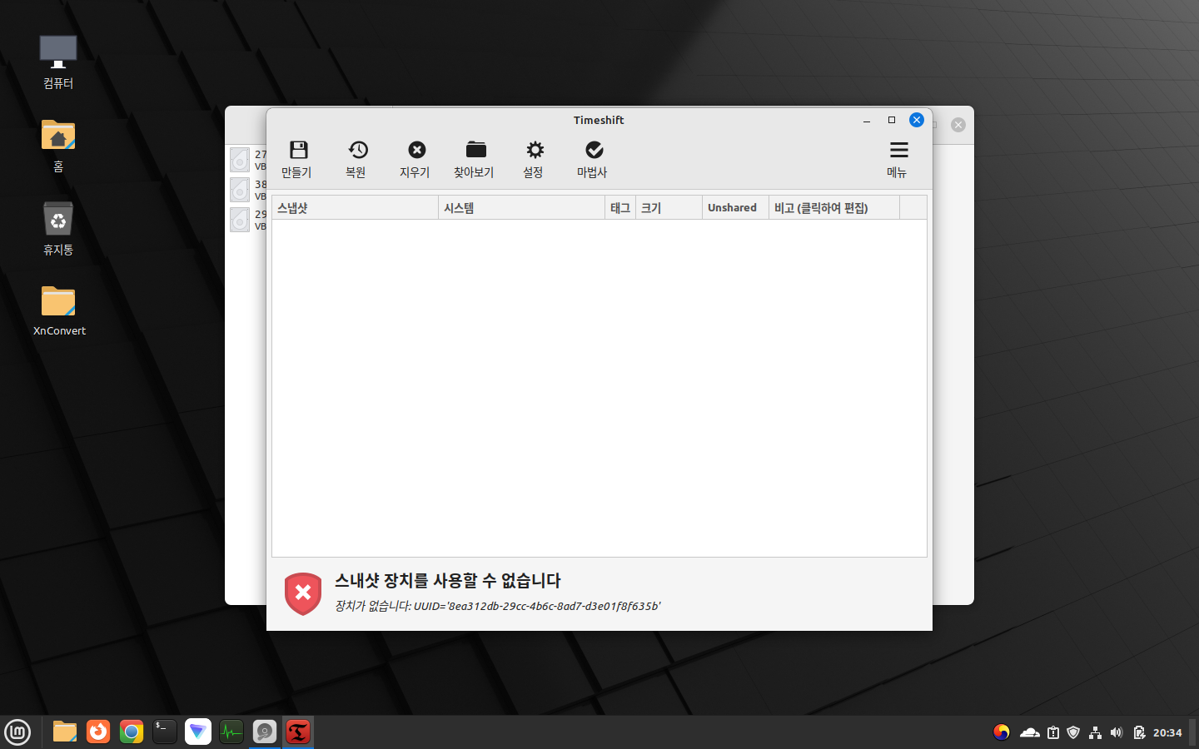Switch to the disks app in the taskbar
This screenshot has height=749, width=1199.
tap(265, 732)
